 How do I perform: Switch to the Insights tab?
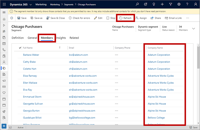click(x=61, y=38)
